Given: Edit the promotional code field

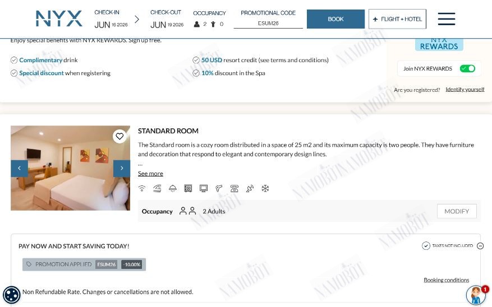Looking at the screenshot, I should tap(268, 24).
